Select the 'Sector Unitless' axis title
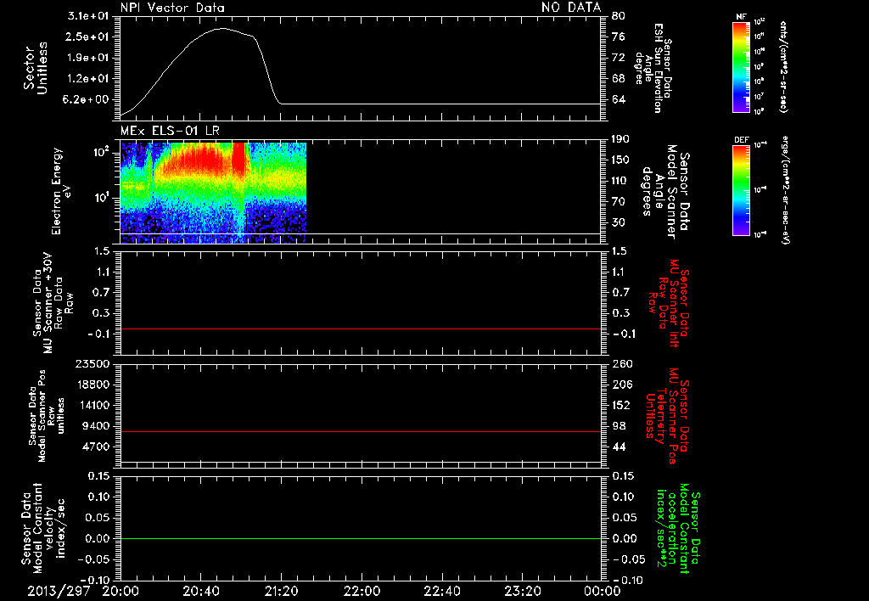 36,68
